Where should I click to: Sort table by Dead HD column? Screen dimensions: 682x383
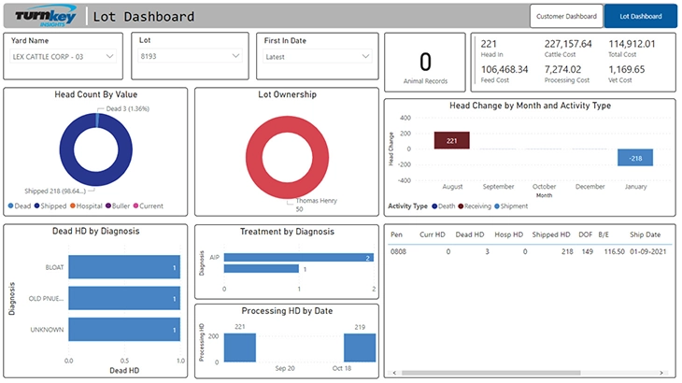tap(470, 234)
